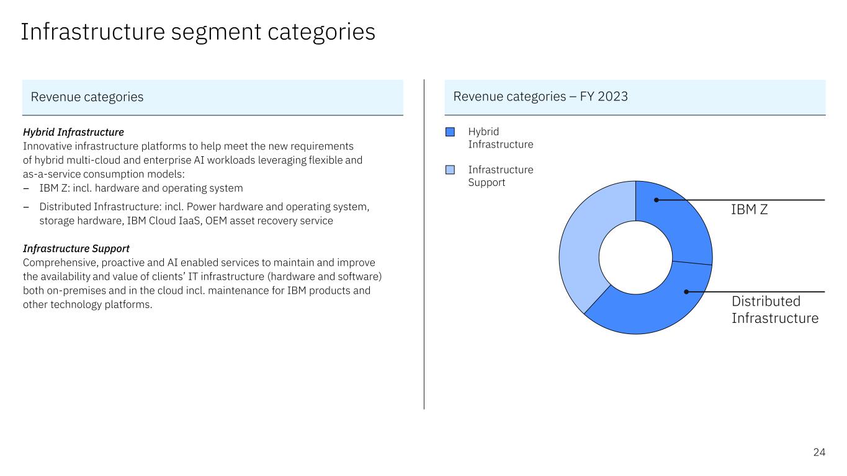847x476 pixels.
Task: Click the IBM Z chart callout label
Action: point(749,210)
